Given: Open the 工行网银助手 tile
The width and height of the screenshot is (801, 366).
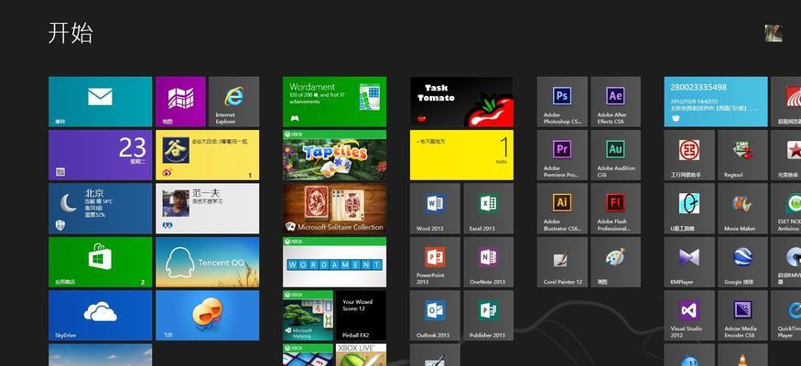Looking at the screenshot, I should click(689, 155).
